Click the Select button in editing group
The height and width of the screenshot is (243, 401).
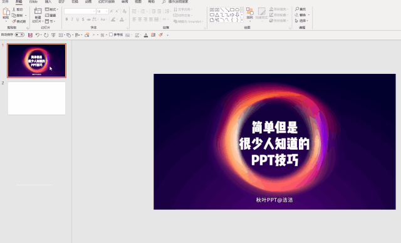tap(302, 21)
